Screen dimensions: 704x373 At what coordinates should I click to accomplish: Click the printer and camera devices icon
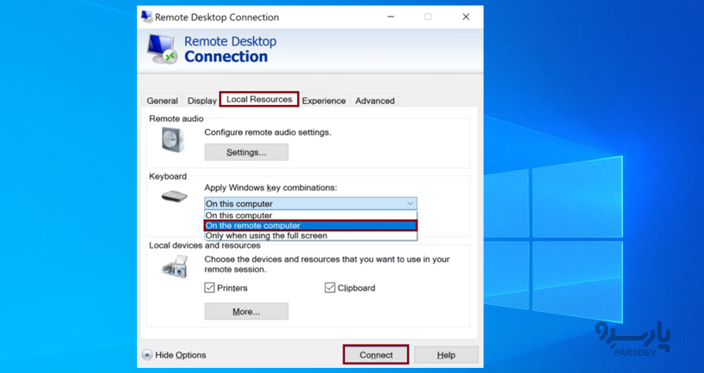click(175, 266)
